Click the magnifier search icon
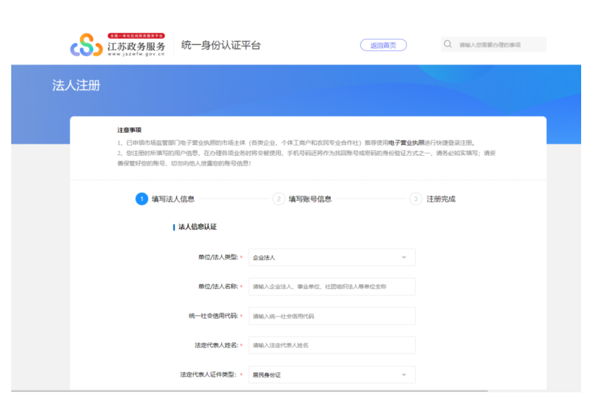Image resolution: width=593 pixels, height=401 pixels. [x=448, y=44]
